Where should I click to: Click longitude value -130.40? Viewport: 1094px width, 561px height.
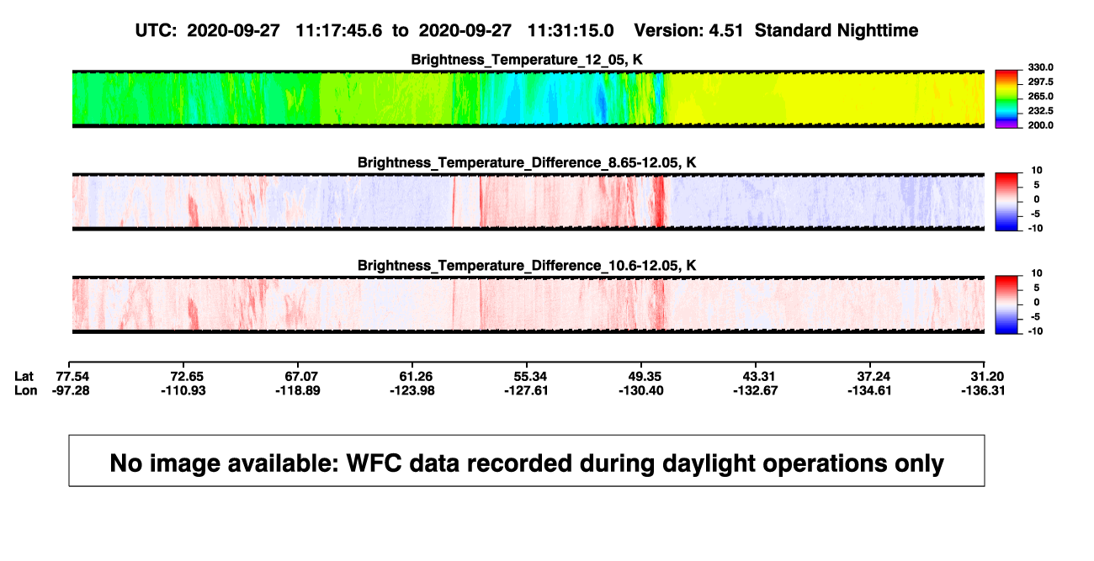click(x=641, y=390)
